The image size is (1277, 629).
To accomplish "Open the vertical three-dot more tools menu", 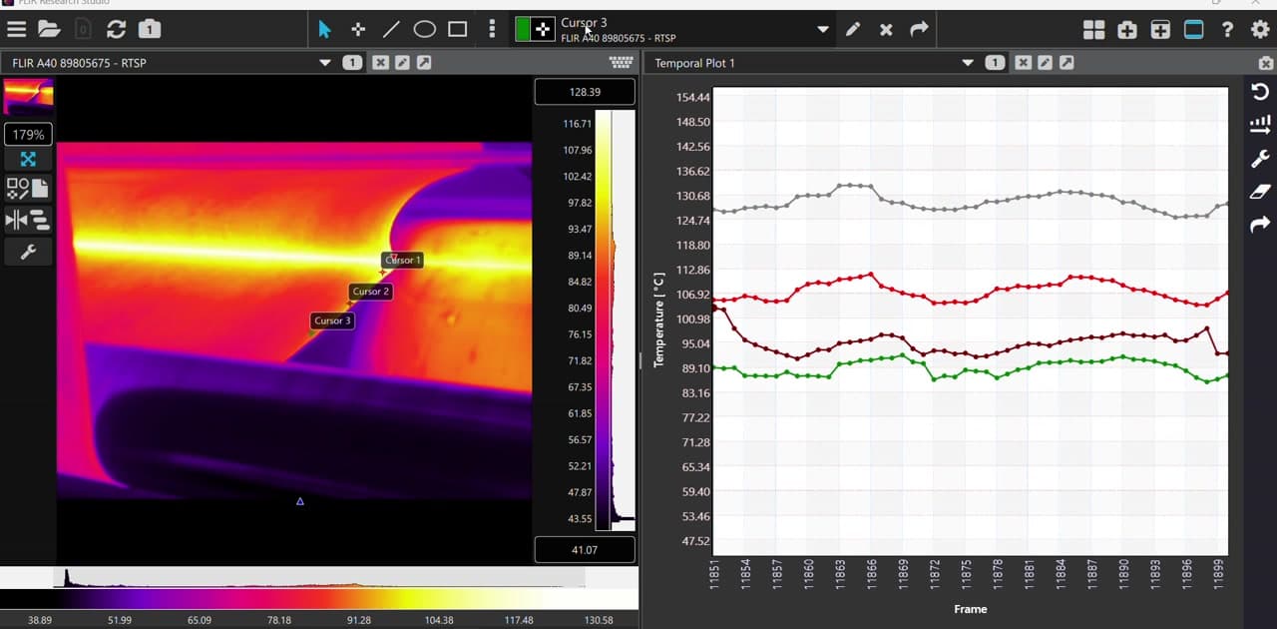I will [492, 30].
